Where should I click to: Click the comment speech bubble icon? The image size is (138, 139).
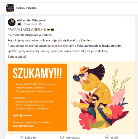tap(62, 137)
